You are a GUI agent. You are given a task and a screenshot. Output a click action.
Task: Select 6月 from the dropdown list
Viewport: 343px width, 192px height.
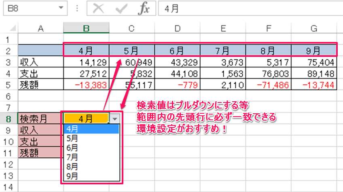pos(72,148)
